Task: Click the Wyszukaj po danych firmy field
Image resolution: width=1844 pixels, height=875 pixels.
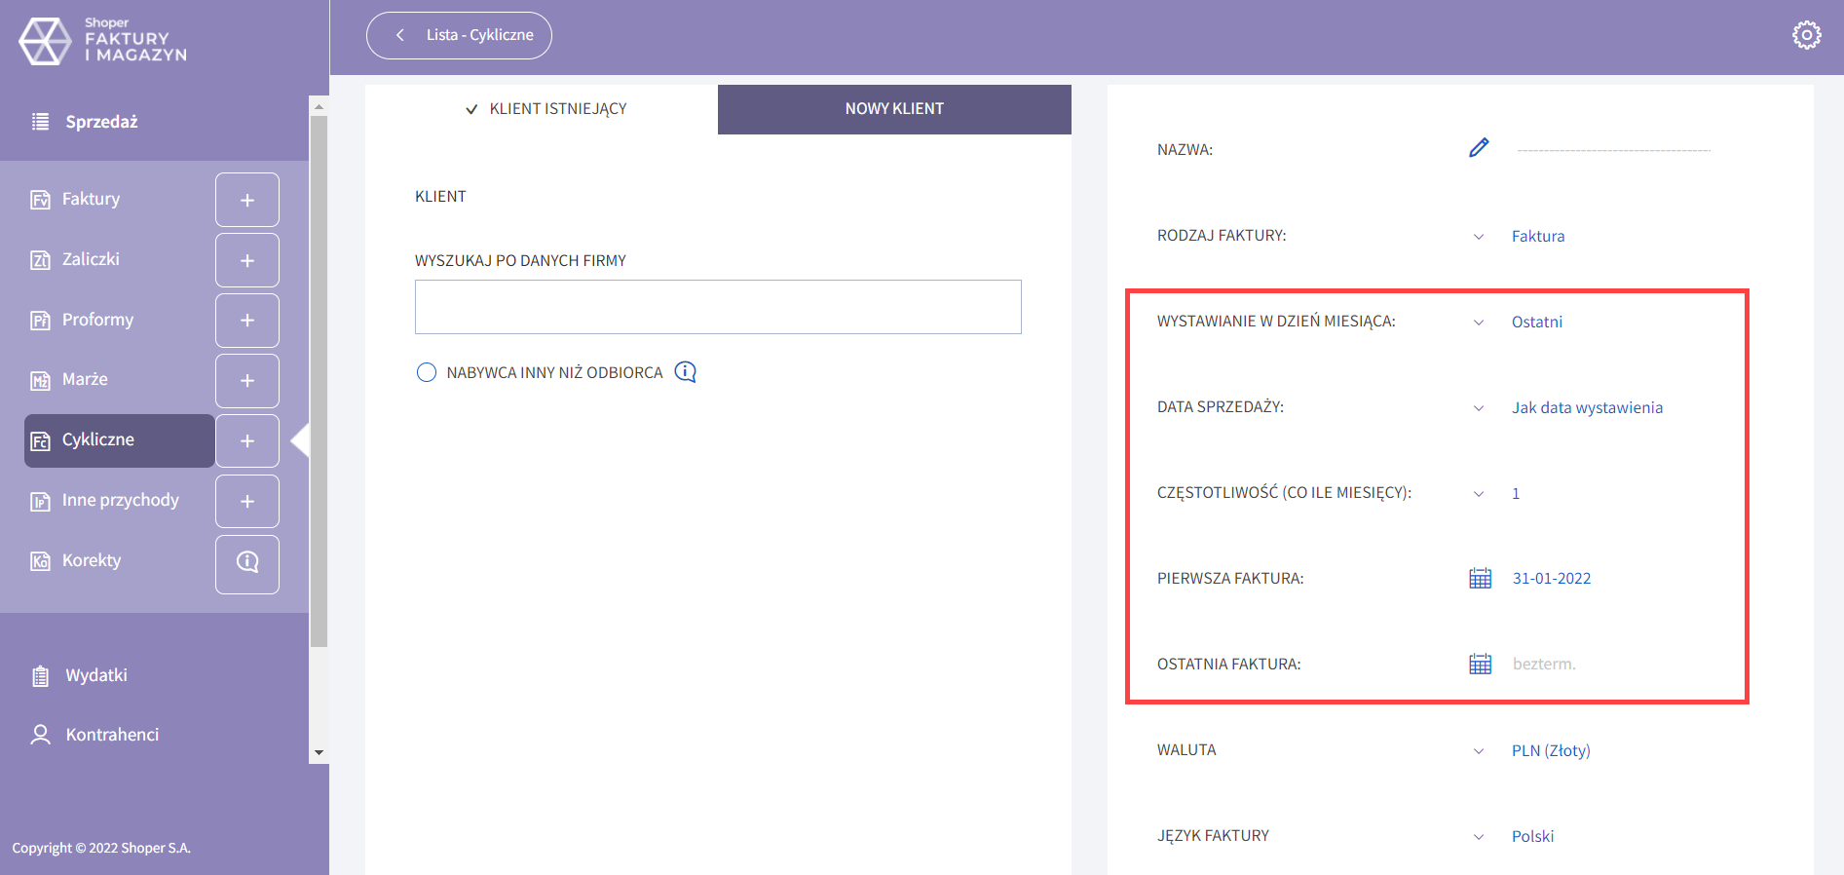Action: (x=718, y=307)
